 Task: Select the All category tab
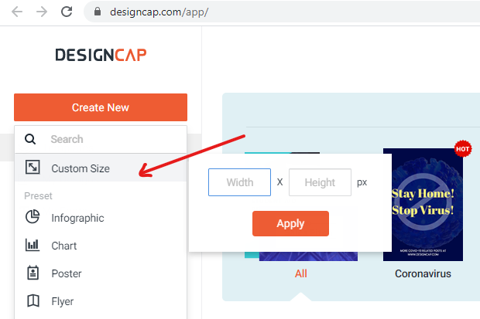coord(301,273)
